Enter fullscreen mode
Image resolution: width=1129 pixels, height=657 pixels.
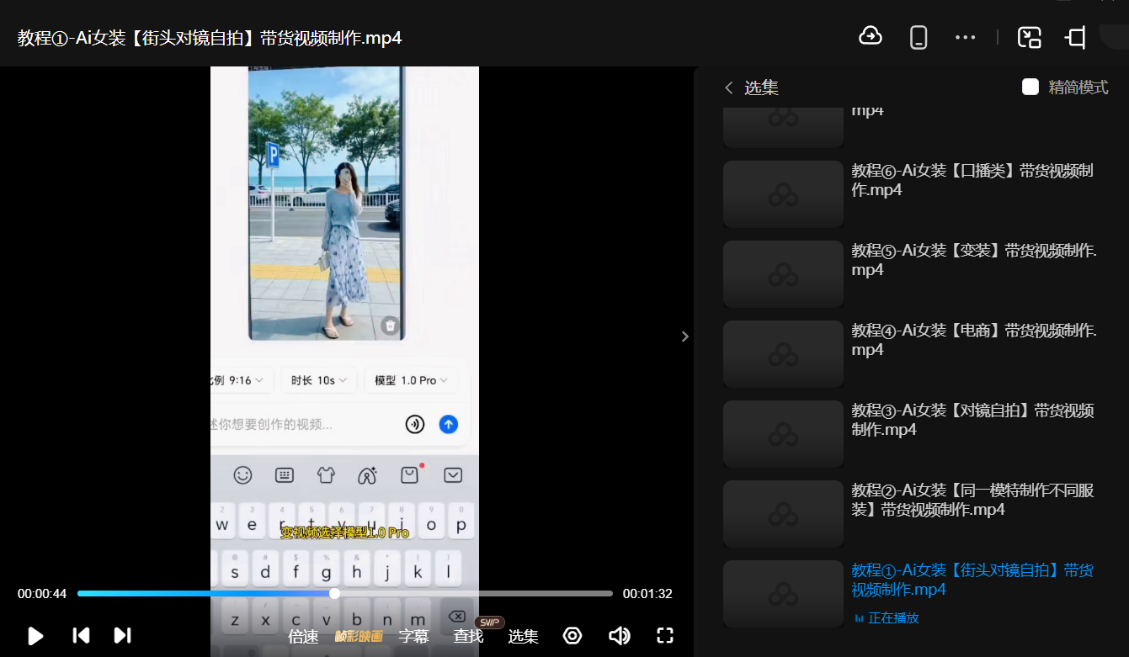coord(665,636)
